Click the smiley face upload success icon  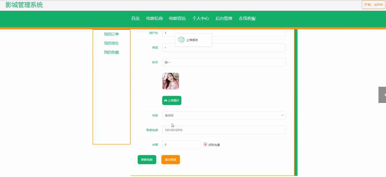[x=181, y=40]
